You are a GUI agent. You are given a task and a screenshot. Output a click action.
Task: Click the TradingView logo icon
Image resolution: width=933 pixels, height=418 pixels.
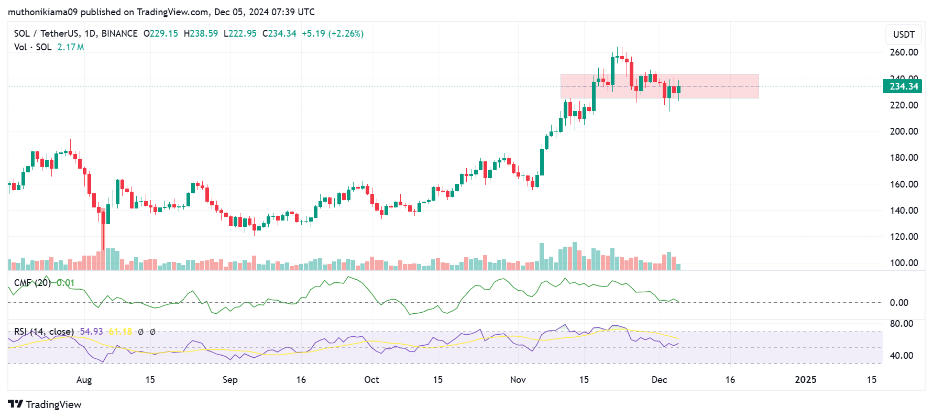(x=16, y=404)
